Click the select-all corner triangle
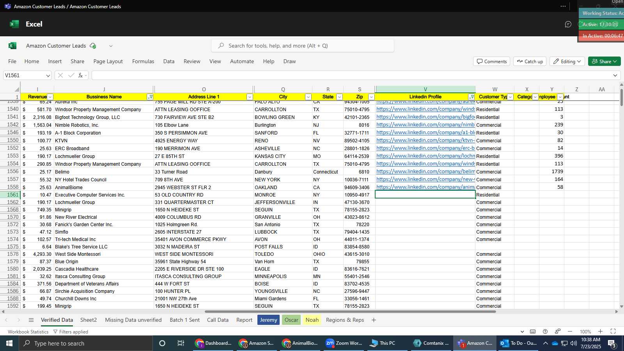The width and height of the screenshot is (624, 351). 16,89
